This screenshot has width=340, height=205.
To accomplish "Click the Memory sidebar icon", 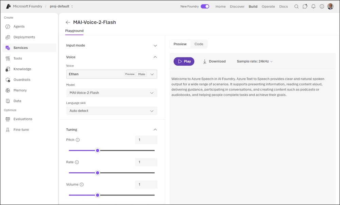I will pos(8,90).
